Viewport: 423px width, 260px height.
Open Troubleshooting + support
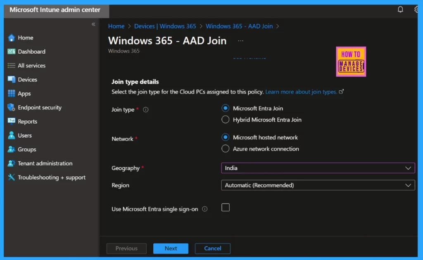pos(52,177)
